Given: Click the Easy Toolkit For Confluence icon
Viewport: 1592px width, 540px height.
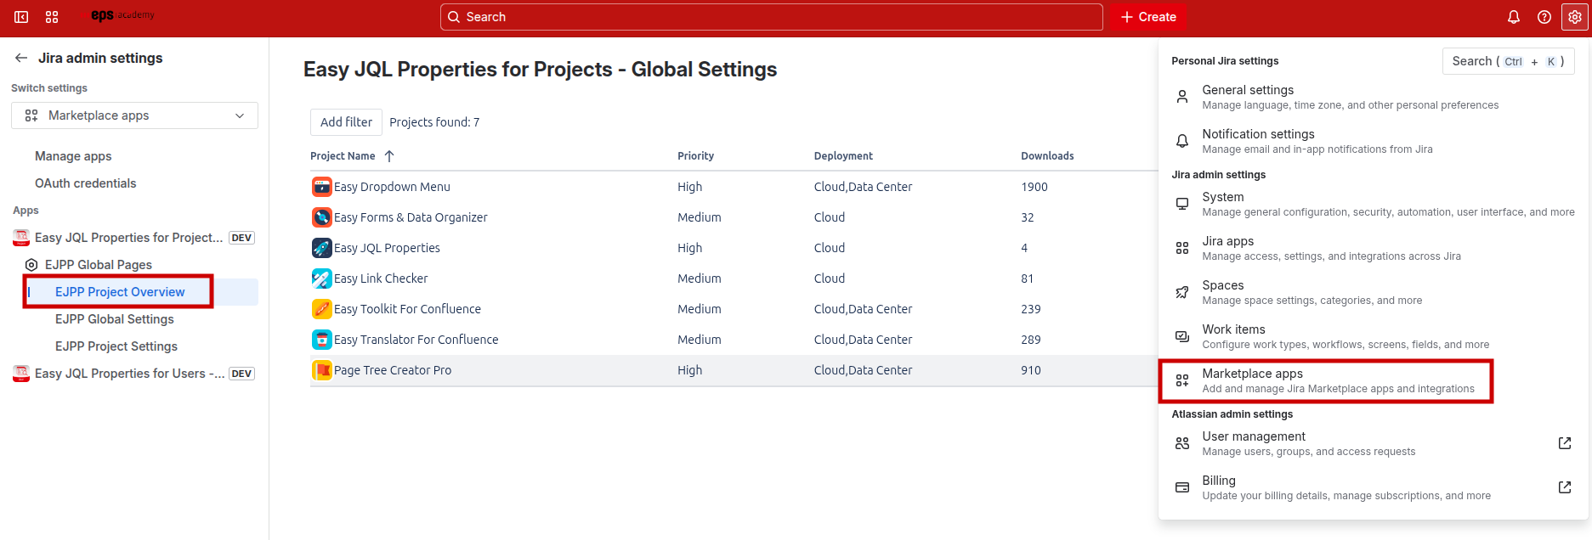Looking at the screenshot, I should [322, 309].
